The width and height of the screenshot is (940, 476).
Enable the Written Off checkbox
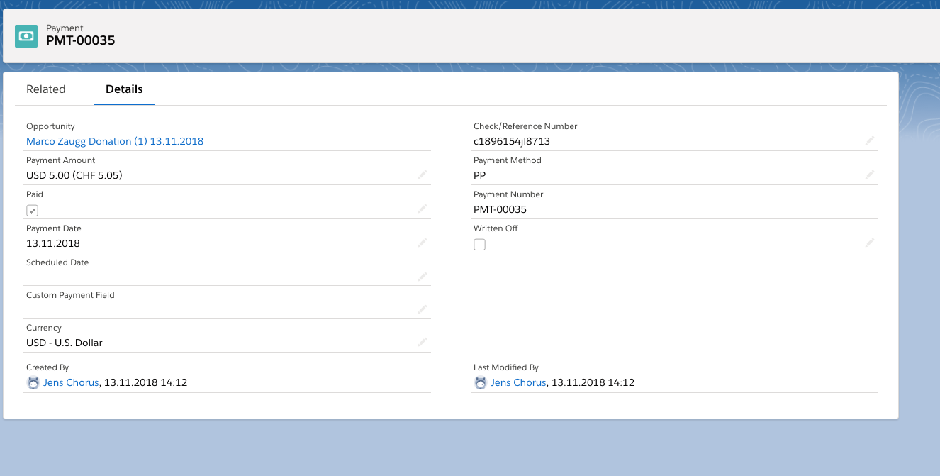pos(479,244)
